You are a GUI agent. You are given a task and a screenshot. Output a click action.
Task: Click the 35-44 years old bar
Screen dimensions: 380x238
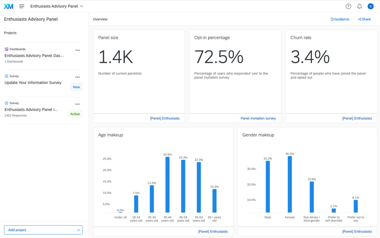coord(168,185)
